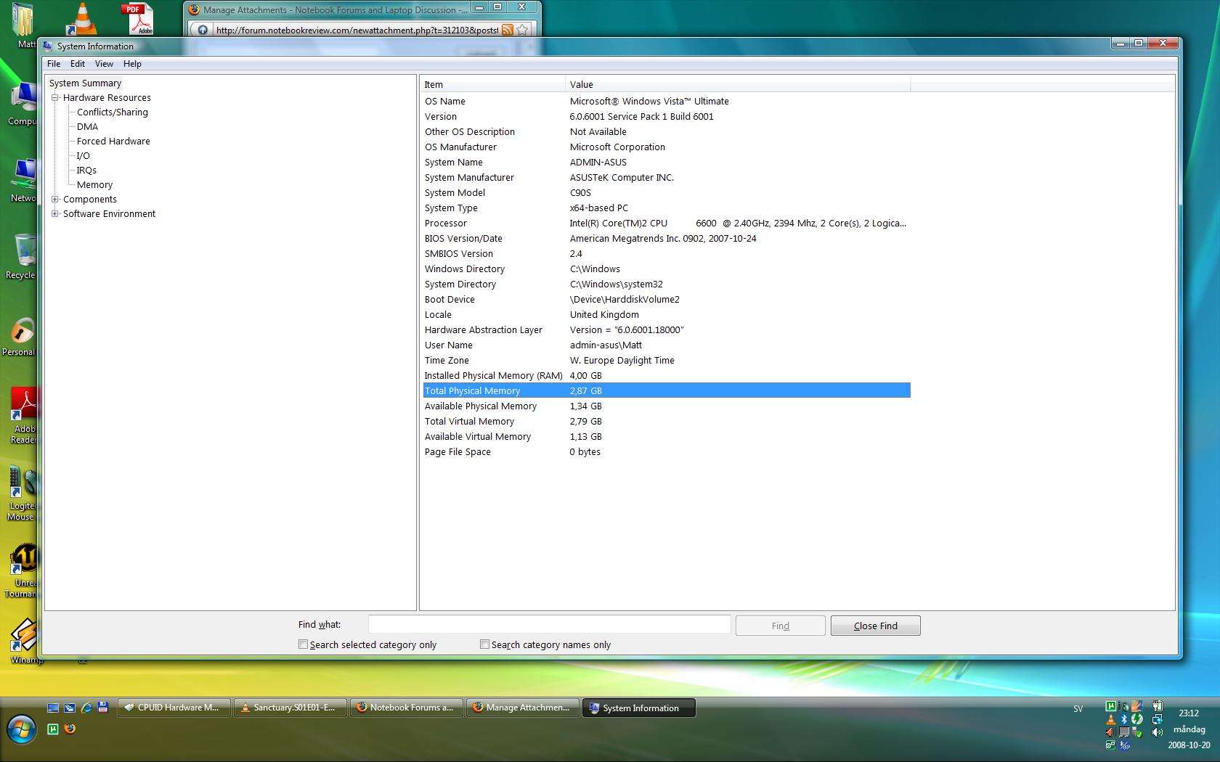Open the View menu
Image resolution: width=1220 pixels, height=762 pixels.
[104, 64]
